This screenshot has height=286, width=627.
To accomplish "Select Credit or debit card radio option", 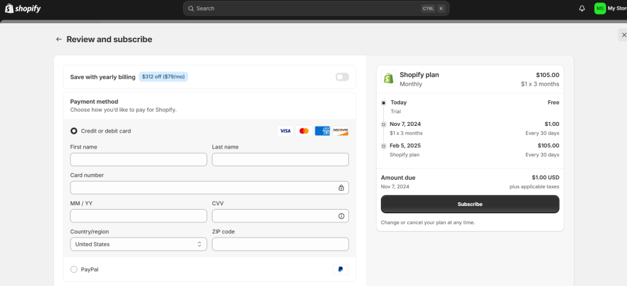I will coord(74,131).
